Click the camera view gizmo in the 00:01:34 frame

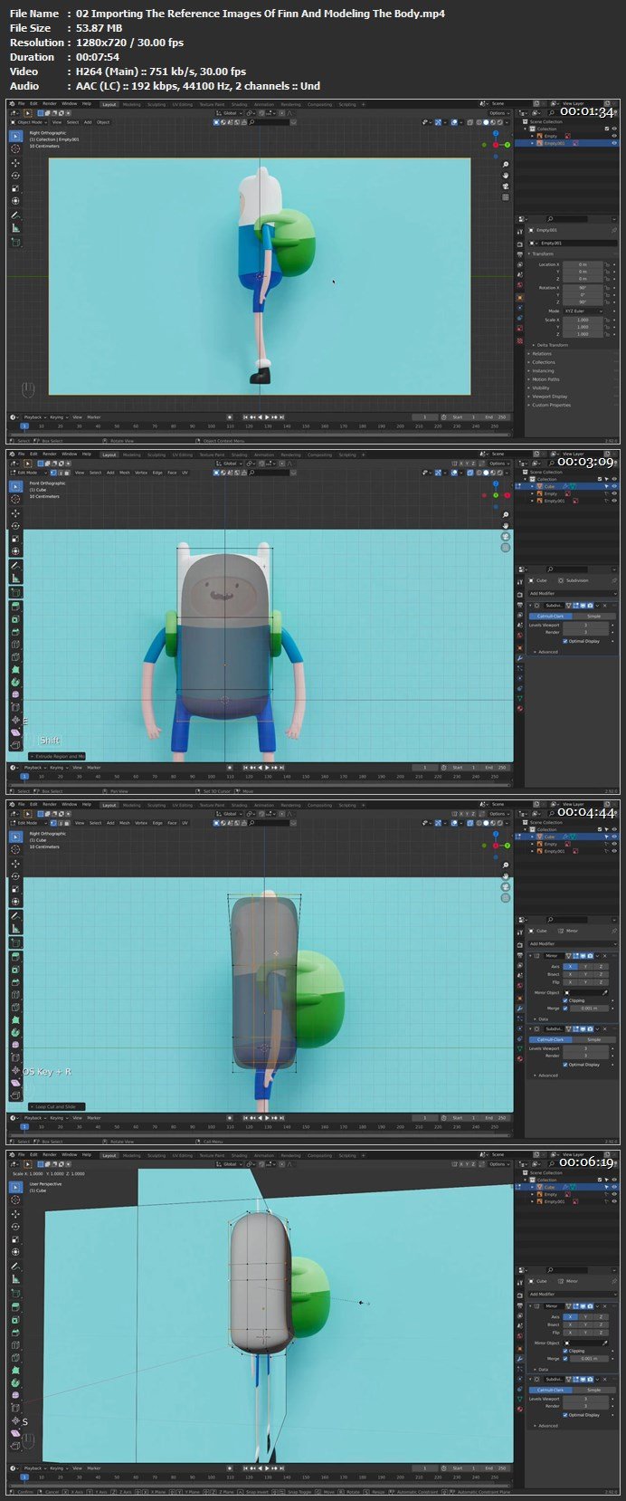(x=506, y=186)
